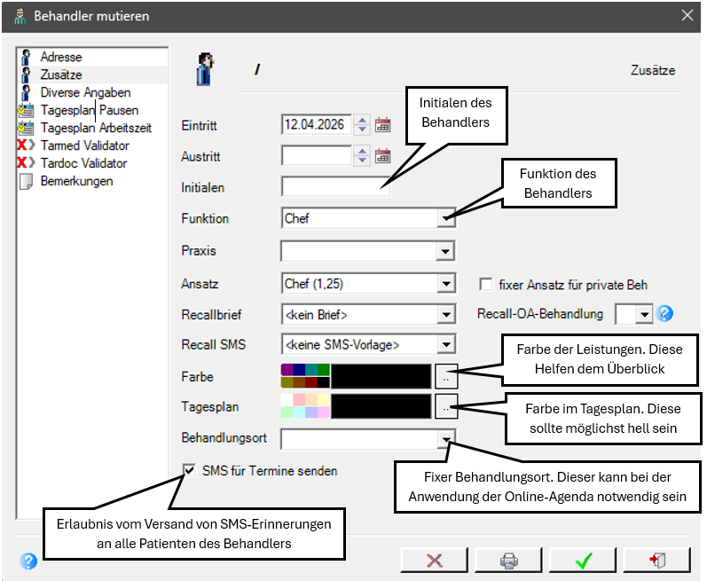The image size is (707, 581).
Task: Select Diverse Angaben in the sidebar
Action: click(85, 92)
